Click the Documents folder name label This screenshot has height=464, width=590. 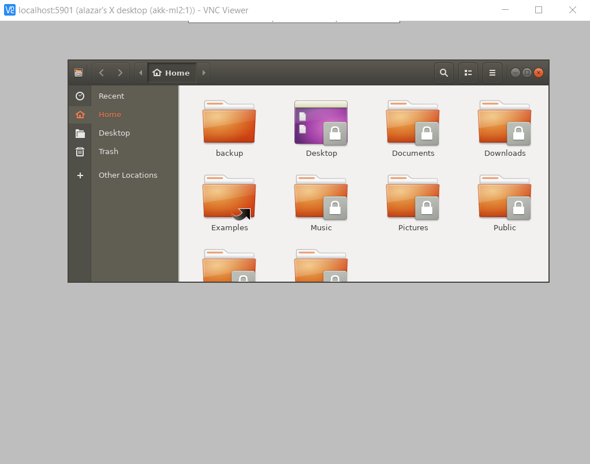(x=413, y=153)
